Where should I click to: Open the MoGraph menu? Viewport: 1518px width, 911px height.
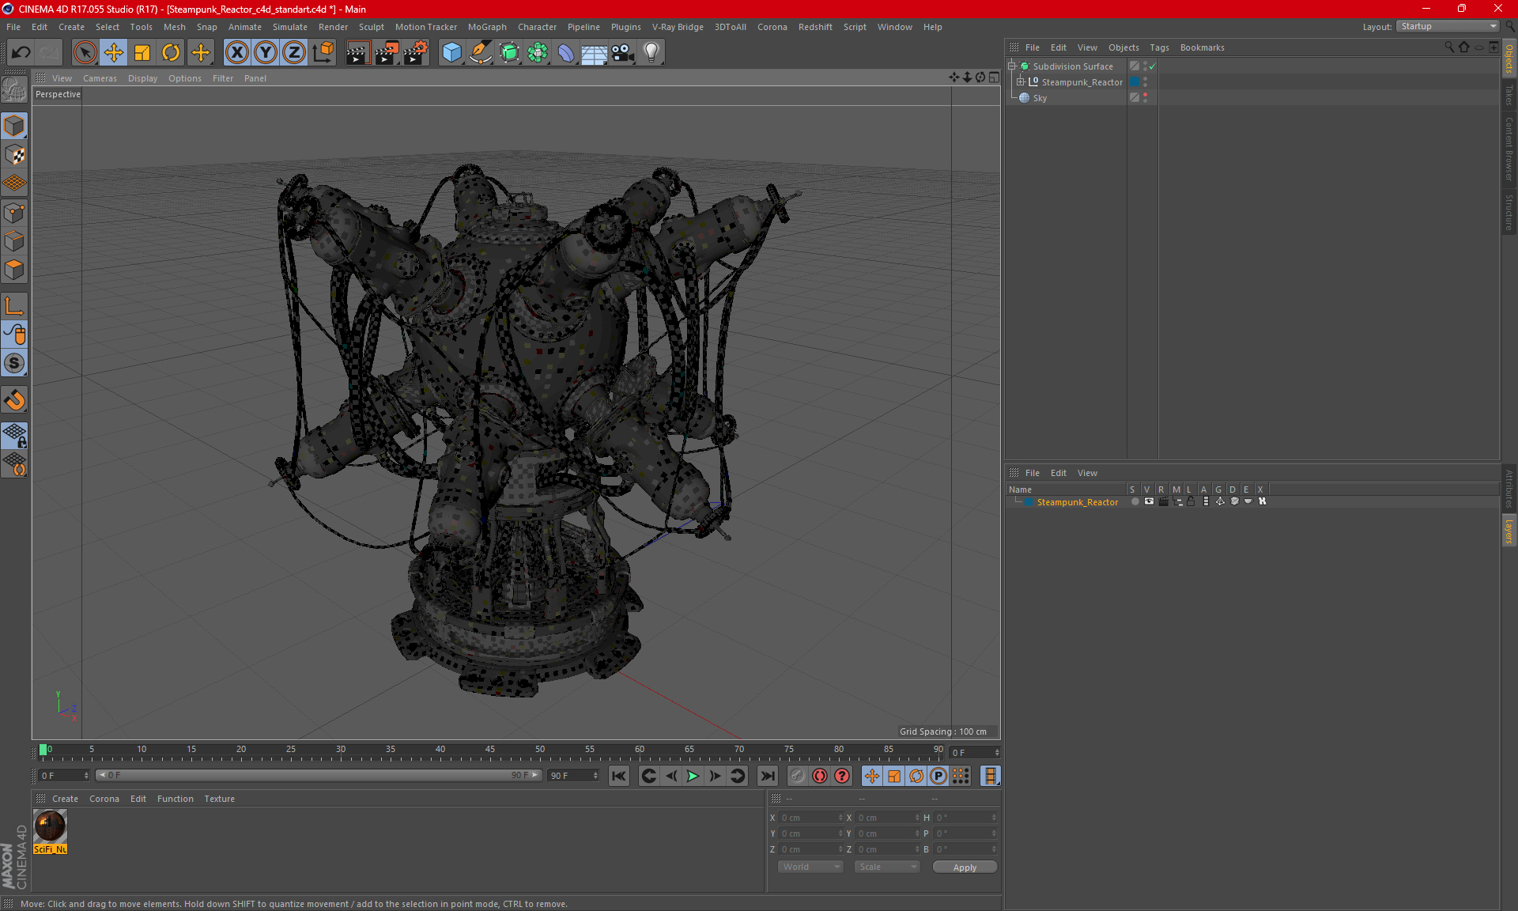(x=487, y=27)
